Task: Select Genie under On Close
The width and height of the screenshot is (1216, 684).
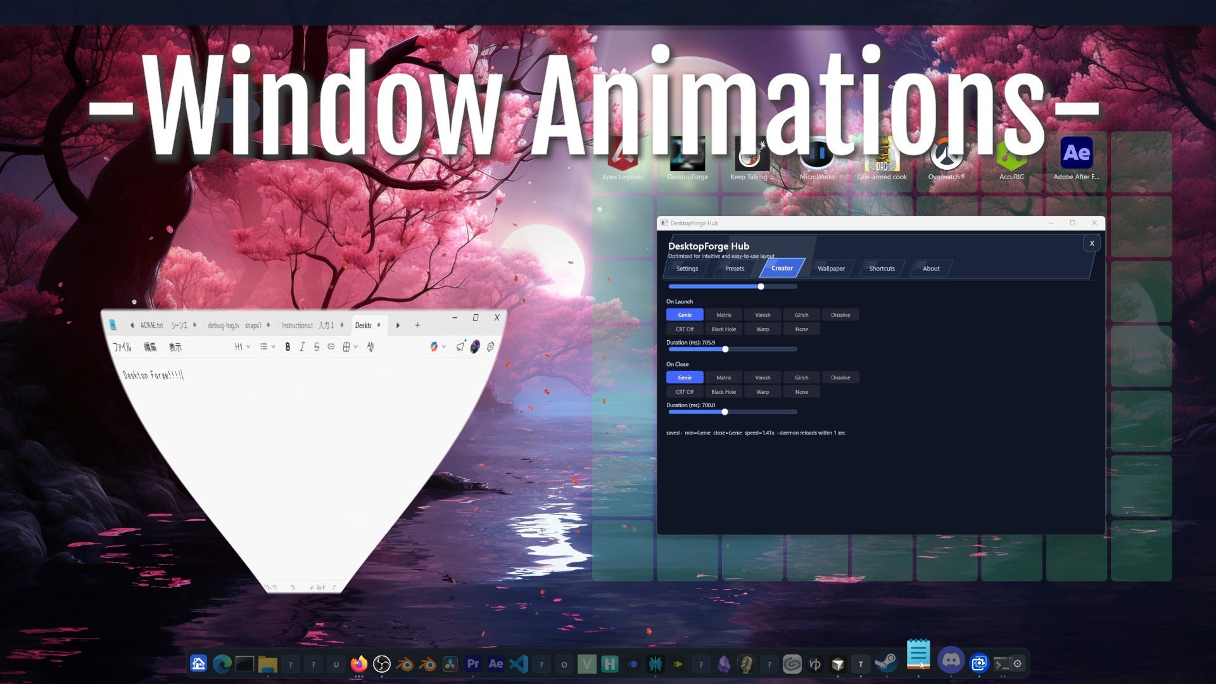Action: tap(685, 377)
